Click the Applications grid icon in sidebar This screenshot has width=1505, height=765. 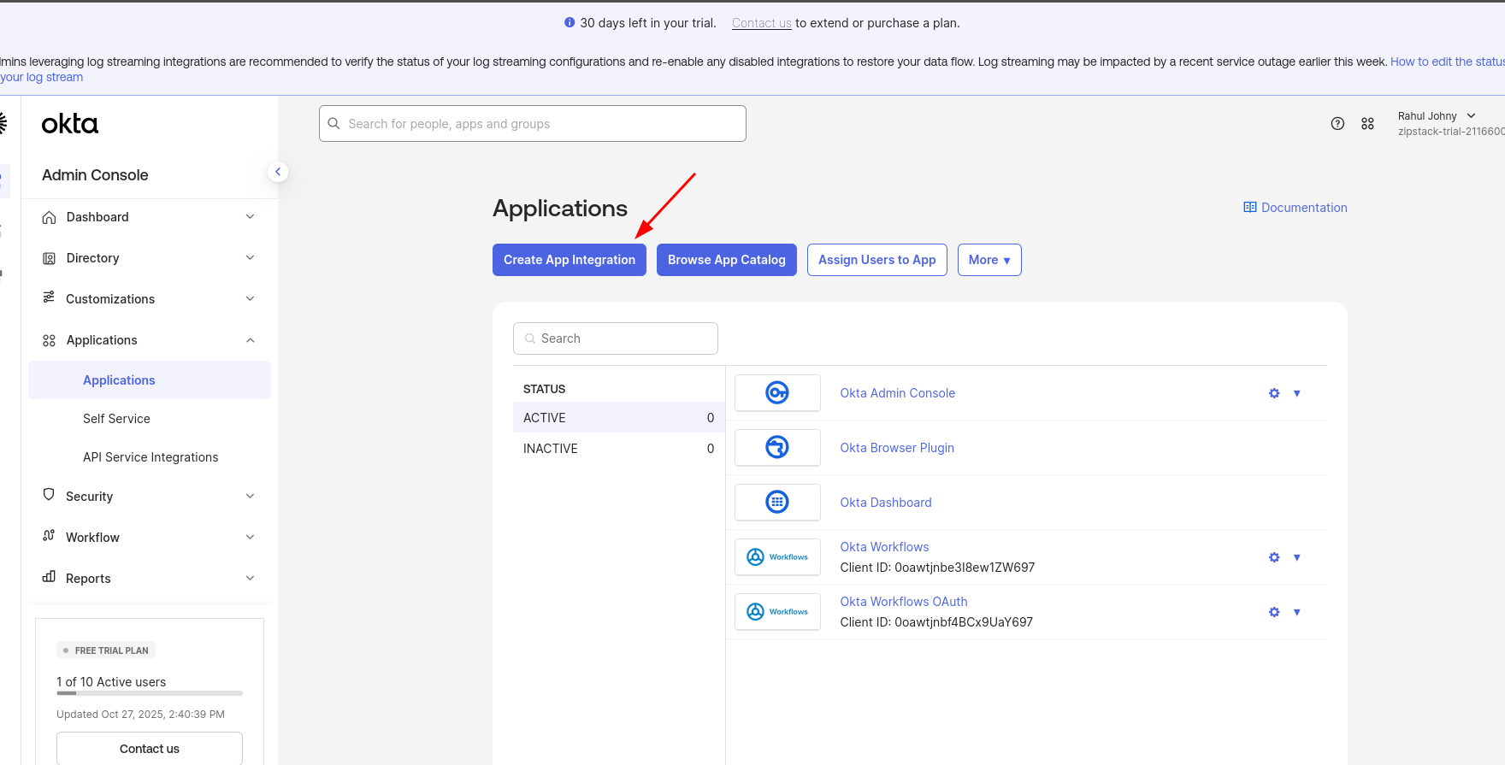click(x=49, y=340)
